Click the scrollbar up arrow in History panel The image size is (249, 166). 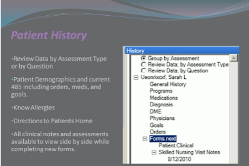coord(234,58)
